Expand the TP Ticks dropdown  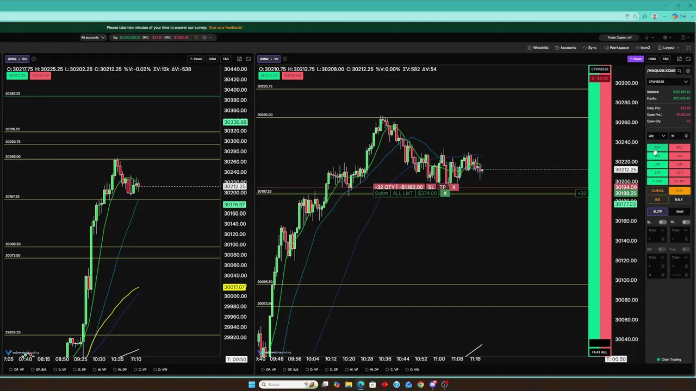pos(680,230)
